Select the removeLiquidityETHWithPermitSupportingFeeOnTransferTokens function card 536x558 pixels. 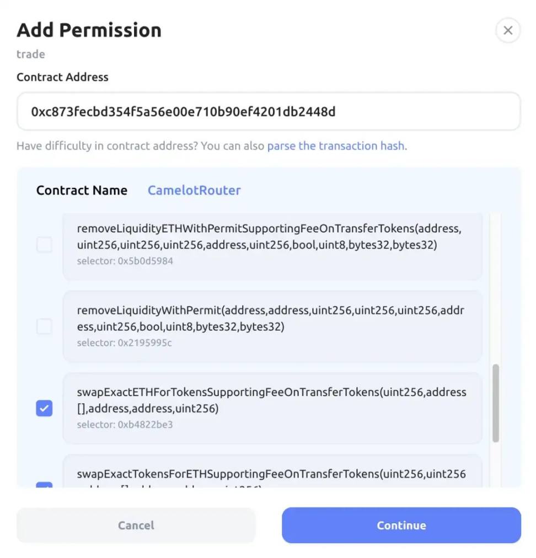click(x=272, y=245)
